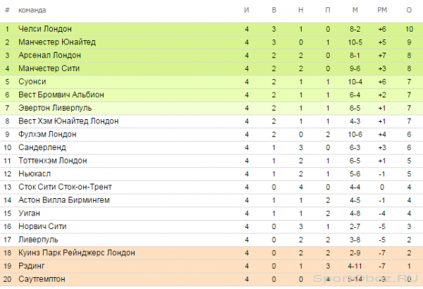
Task: Sort table by the О points column
Action: point(409,11)
